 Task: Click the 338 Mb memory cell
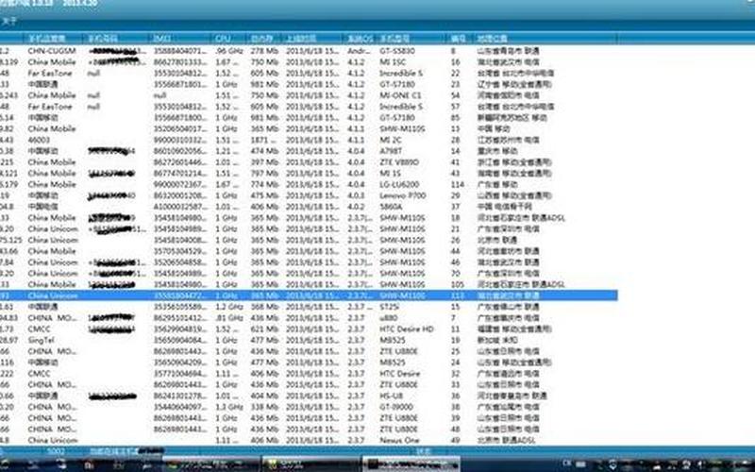click(x=264, y=407)
